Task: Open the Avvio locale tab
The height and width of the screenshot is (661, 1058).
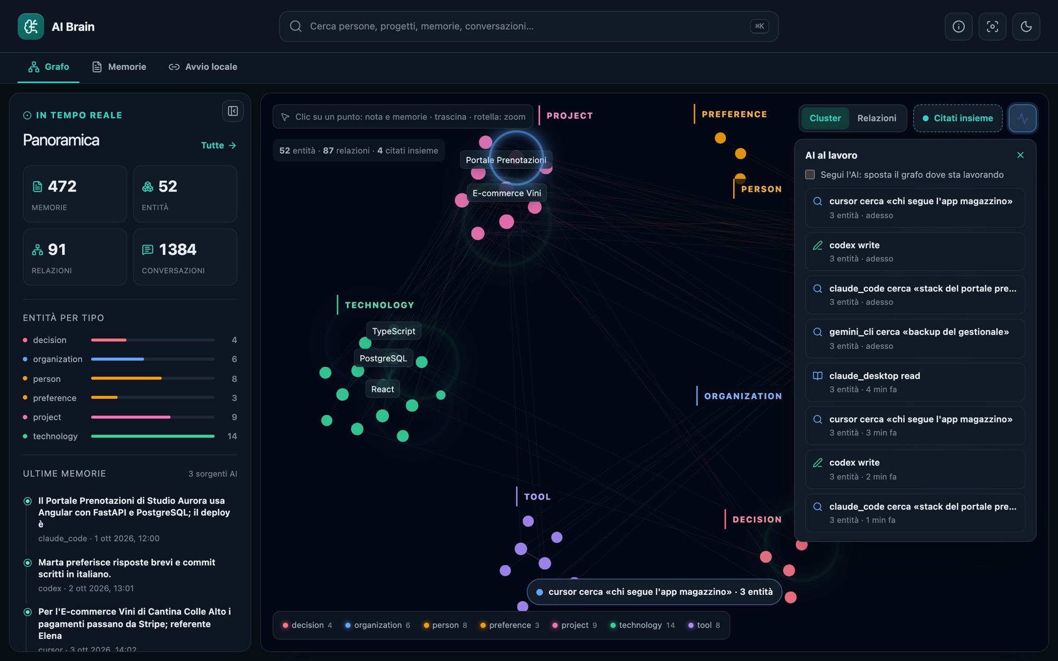Action: pyautogui.click(x=203, y=67)
